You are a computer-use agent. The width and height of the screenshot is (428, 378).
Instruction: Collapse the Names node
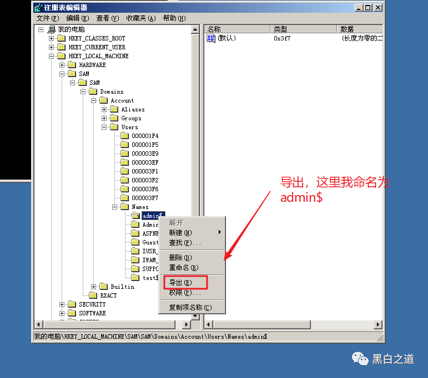pos(115,207)
